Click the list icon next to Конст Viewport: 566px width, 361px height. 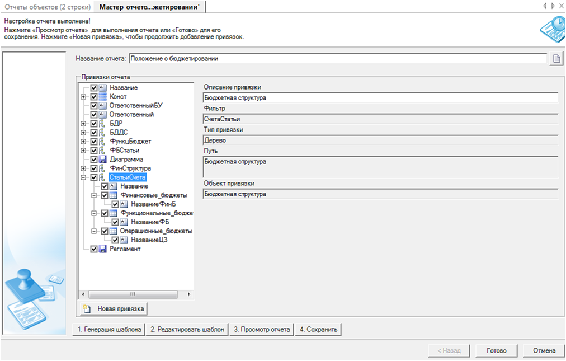(102, 97)
